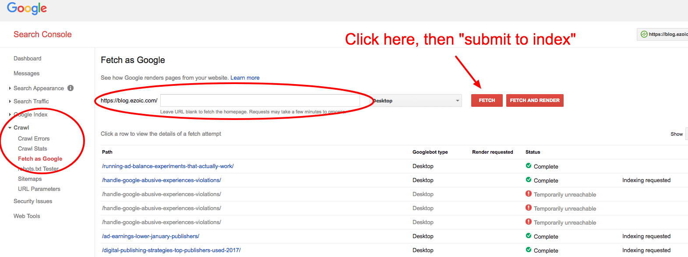Click the Google logo

(27, 9)
